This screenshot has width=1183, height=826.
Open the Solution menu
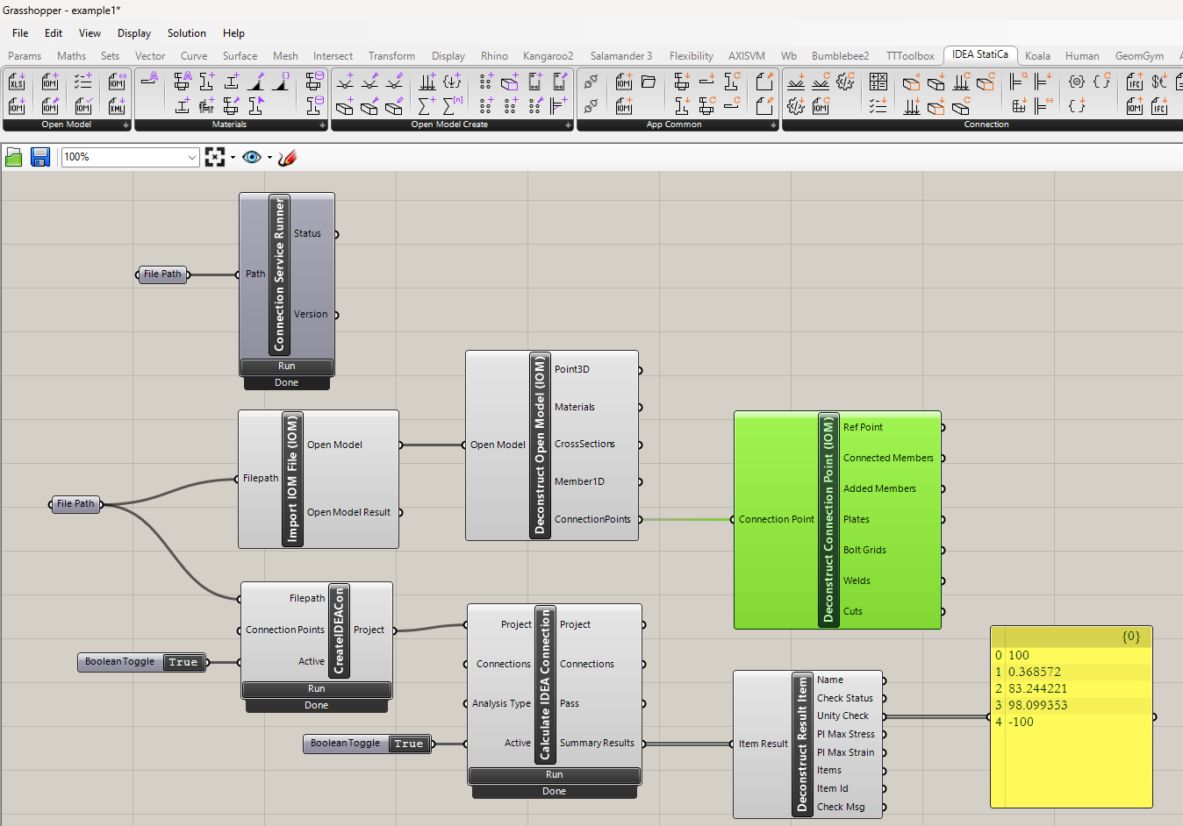[186, 33]
